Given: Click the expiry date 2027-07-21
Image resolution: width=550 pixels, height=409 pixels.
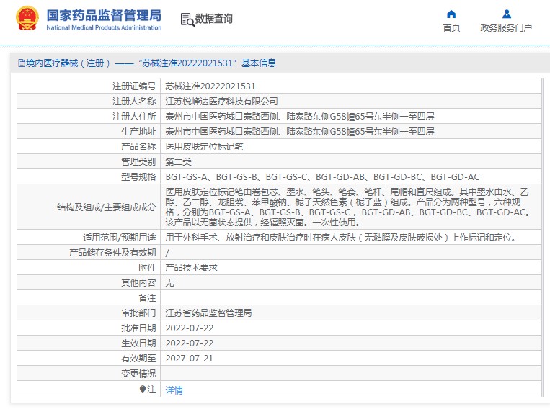Looking at the screenshot, I should [x=189, y=359].
